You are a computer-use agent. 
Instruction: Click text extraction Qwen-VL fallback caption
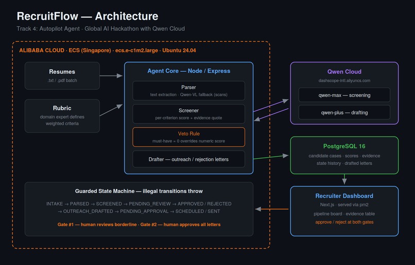pos(189,94)
